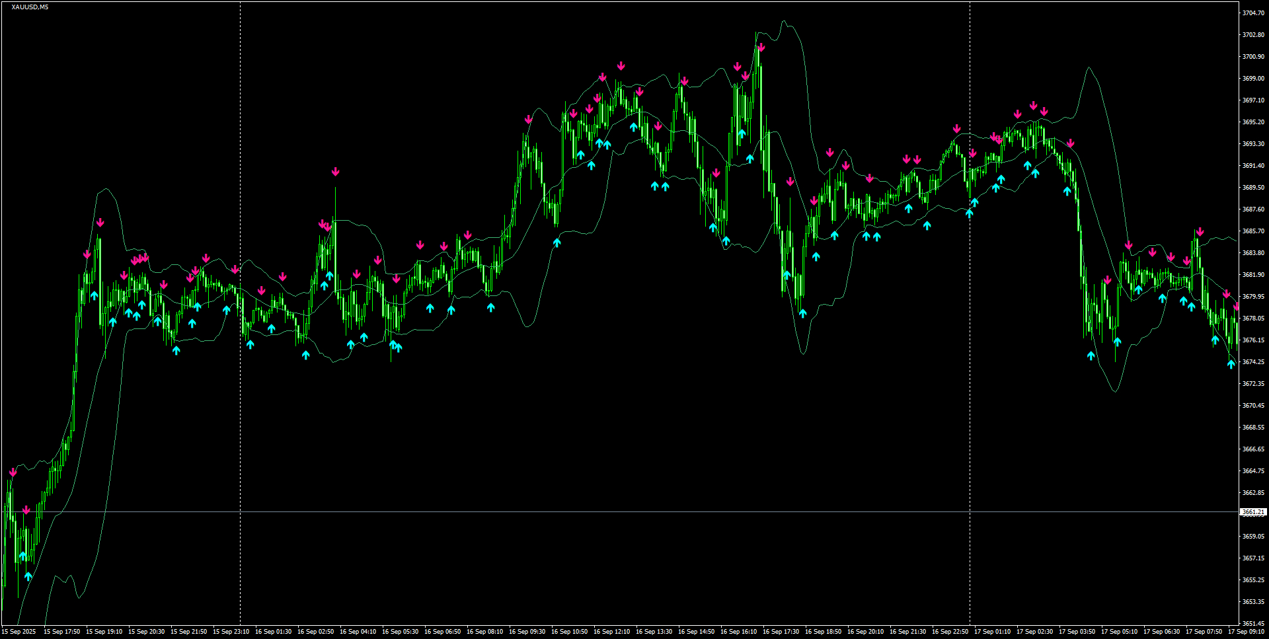
Task: Click the 15 Sep 17:50 time label
Action: (x=61, y=632)
